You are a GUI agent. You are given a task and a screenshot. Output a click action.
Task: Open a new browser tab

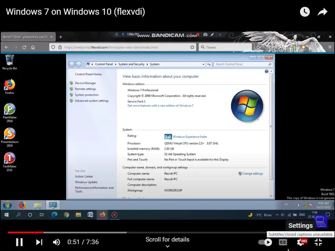pos(61,37)
